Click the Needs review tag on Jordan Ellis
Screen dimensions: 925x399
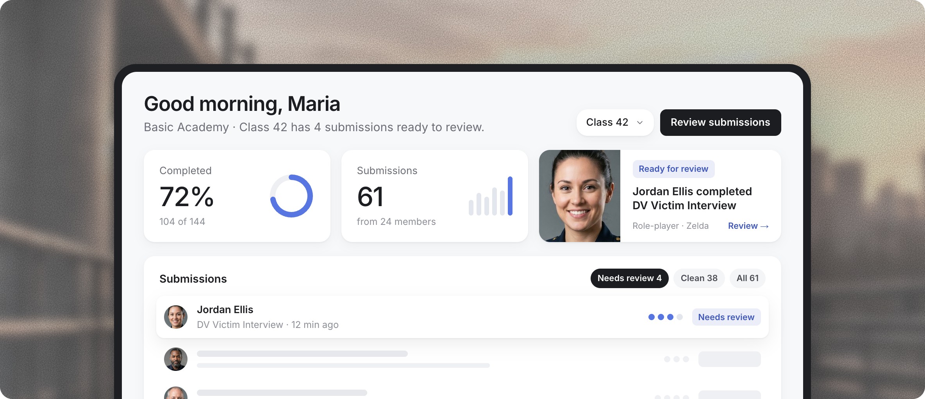(726, 317)
